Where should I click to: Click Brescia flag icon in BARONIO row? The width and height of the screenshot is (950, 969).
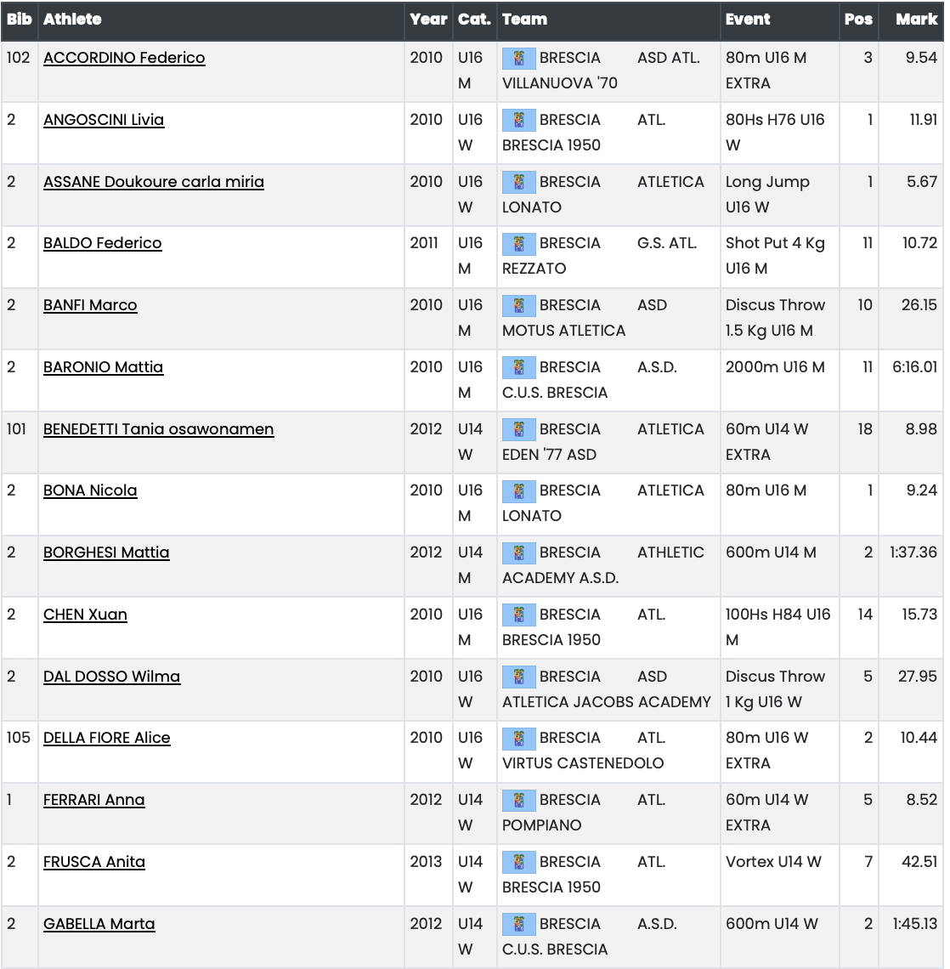point(519,368)
